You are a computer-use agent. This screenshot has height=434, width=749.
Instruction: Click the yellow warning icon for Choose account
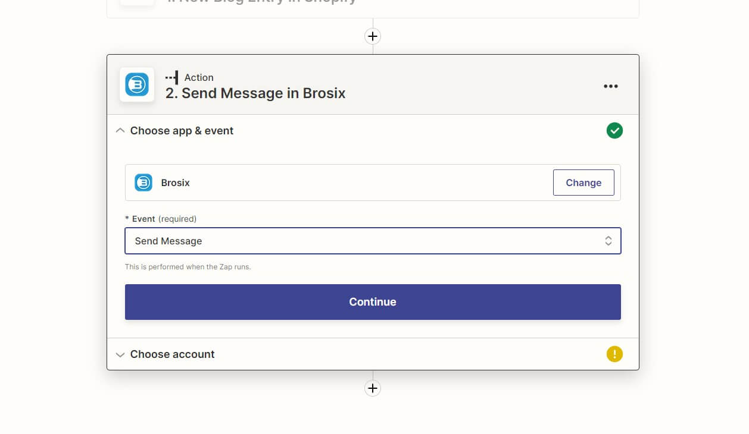coord(614,354)
